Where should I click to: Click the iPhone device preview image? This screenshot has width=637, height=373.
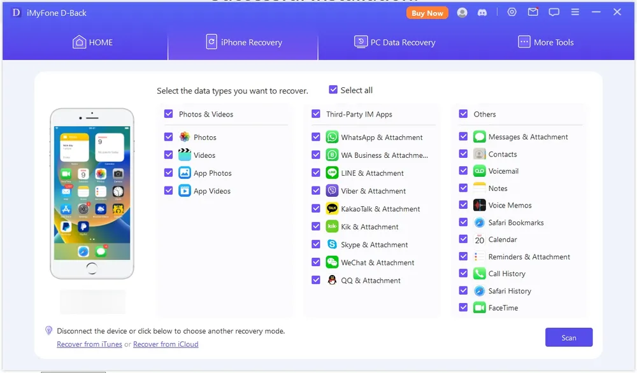pyautogui.click(x=92, y=194)
